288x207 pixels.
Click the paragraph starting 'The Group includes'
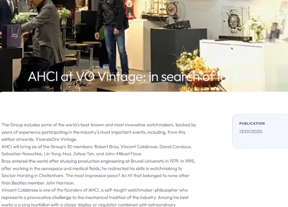[x=99, y=132]
